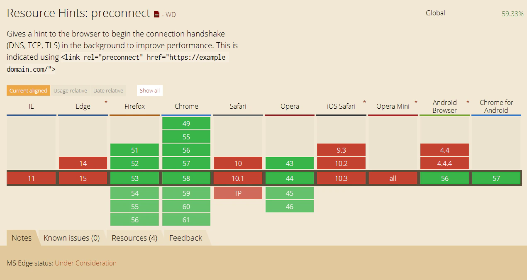This screenshot has width=527, height=280.
Task: Select the Opera 45 cell
Action: pos(290,193)
